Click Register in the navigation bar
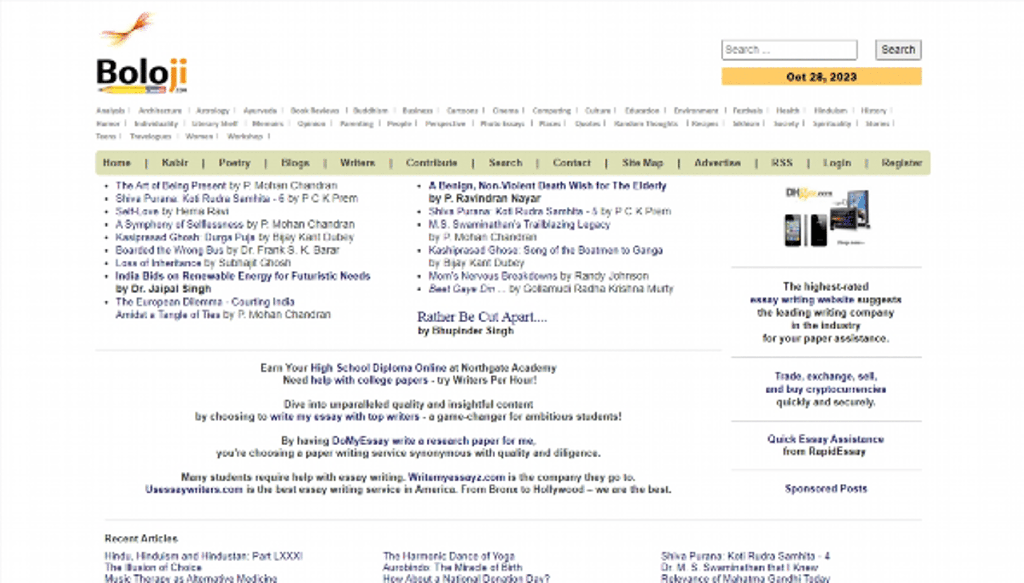 pos(901,163)
